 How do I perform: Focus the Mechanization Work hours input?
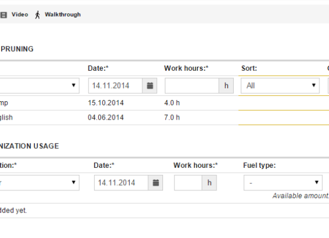click(188, 183)
